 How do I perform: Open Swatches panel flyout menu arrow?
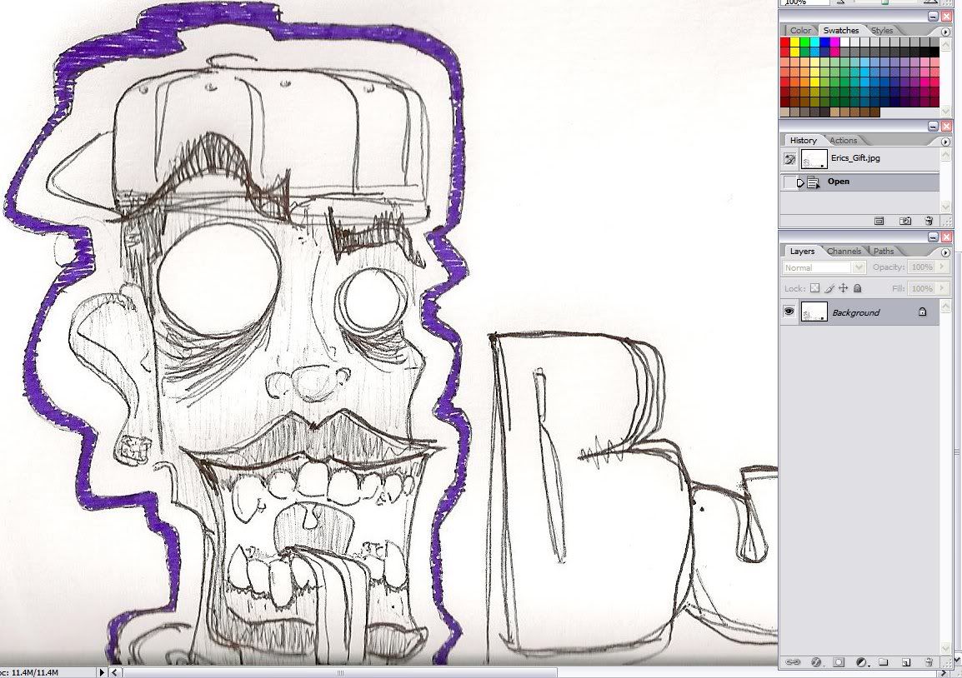944,31
